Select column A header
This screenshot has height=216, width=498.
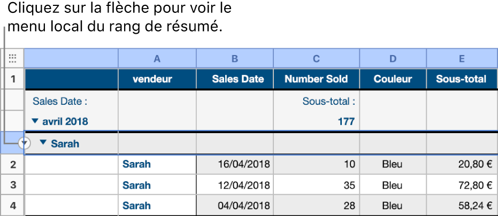pyautogui.click(x=157, y=59)
